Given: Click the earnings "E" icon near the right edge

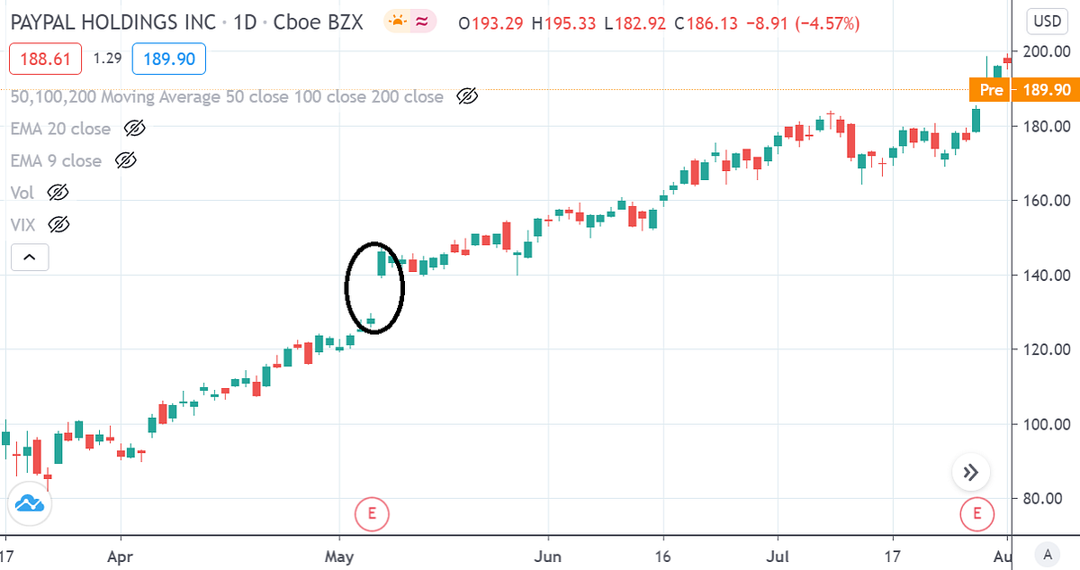Looking at the screenshot, I should click(977, 514).
